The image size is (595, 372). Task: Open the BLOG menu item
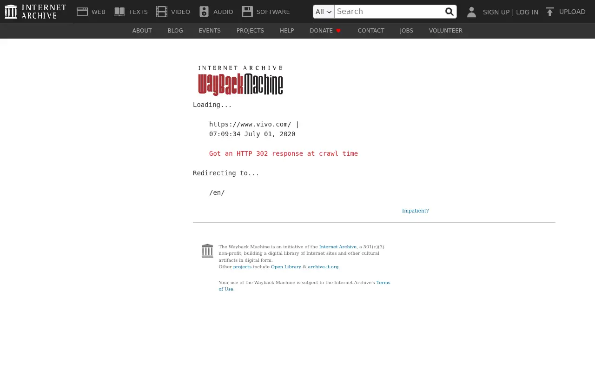pyautogui.click(x=175, y=31)
